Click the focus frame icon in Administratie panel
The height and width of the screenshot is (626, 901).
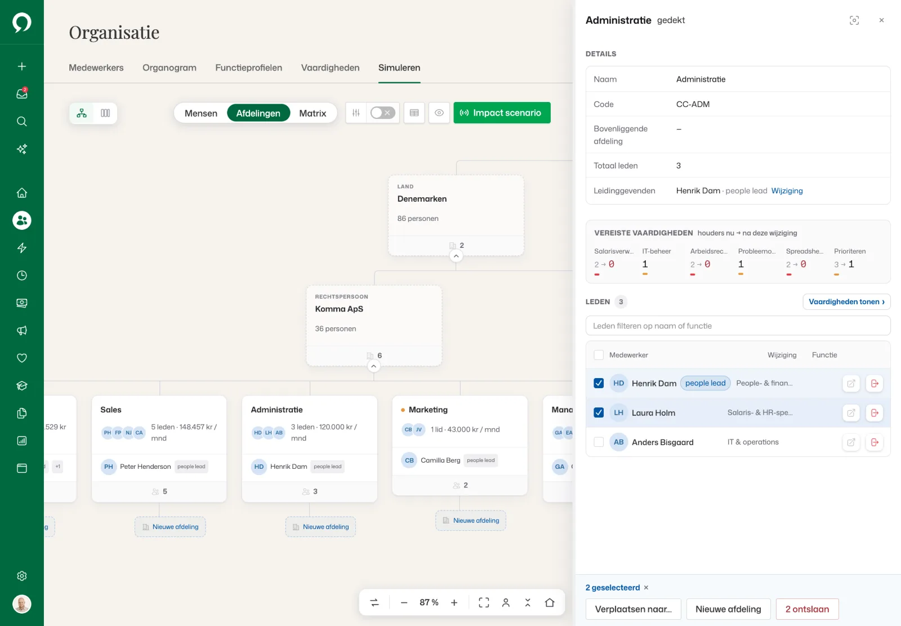[x=854, y=20]
